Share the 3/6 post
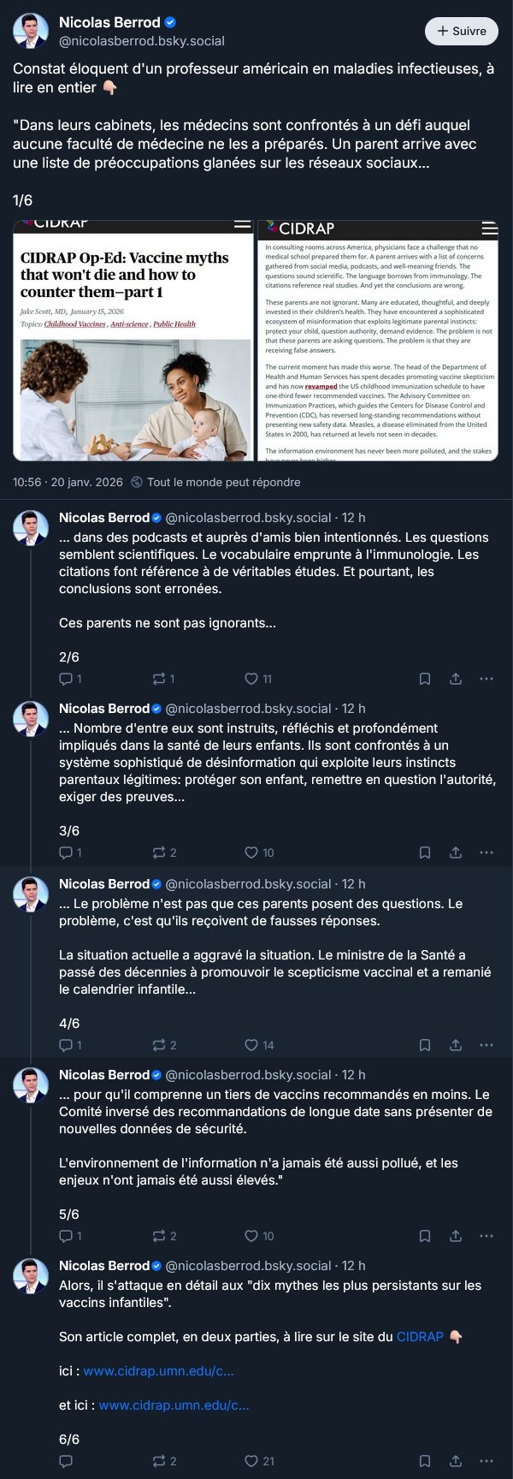Image resolution: width=513 pixels, height=1479 pixels. 456,852
